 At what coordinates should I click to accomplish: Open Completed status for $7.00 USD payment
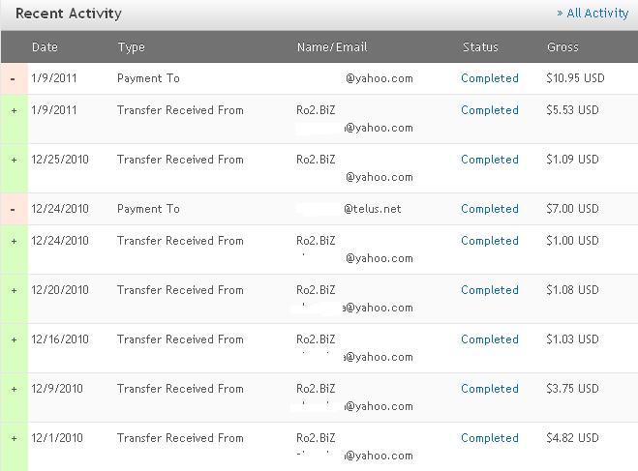(489, 209)
